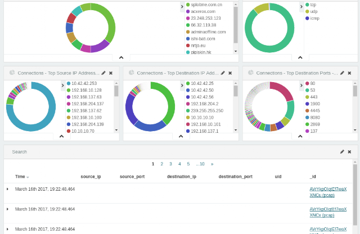Edit the Top Destination Ports panel
This screenshot has height=234, width=360.
pyautogui.click(x=342, y=73)
